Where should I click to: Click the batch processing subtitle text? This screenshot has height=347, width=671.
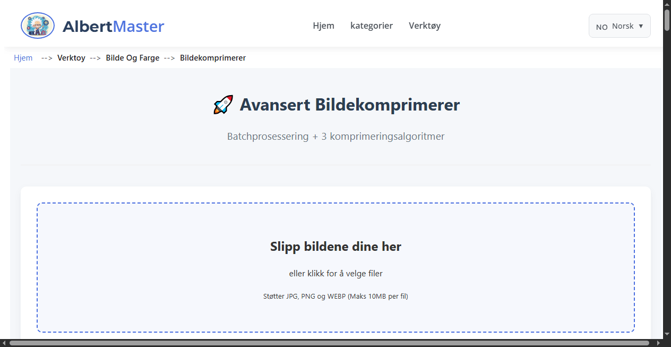click(335, 136)
